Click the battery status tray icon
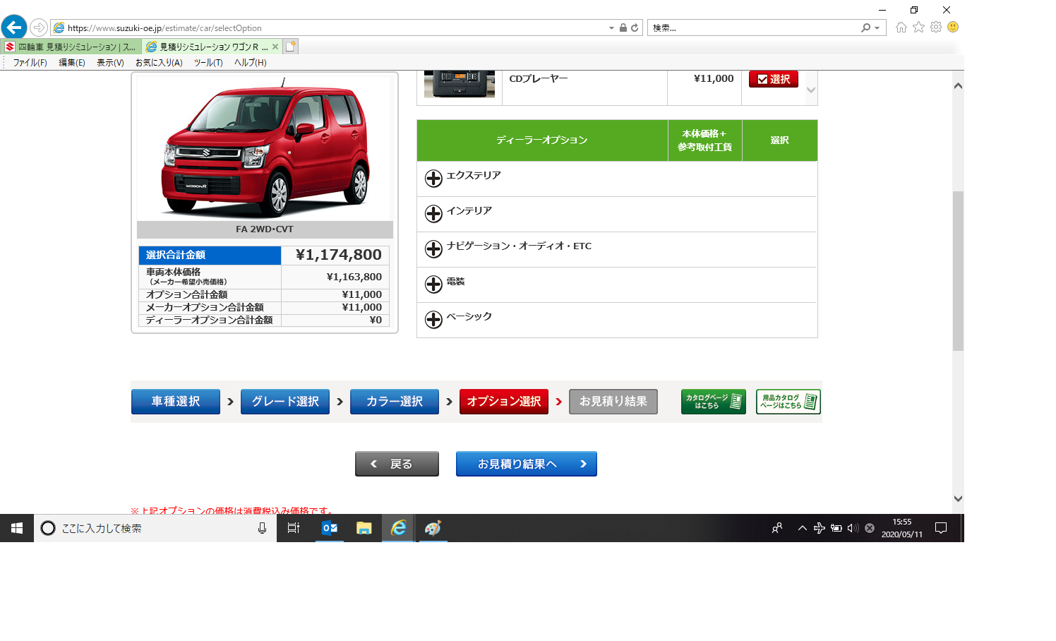The image size is (1056, 641). (836, 528)
